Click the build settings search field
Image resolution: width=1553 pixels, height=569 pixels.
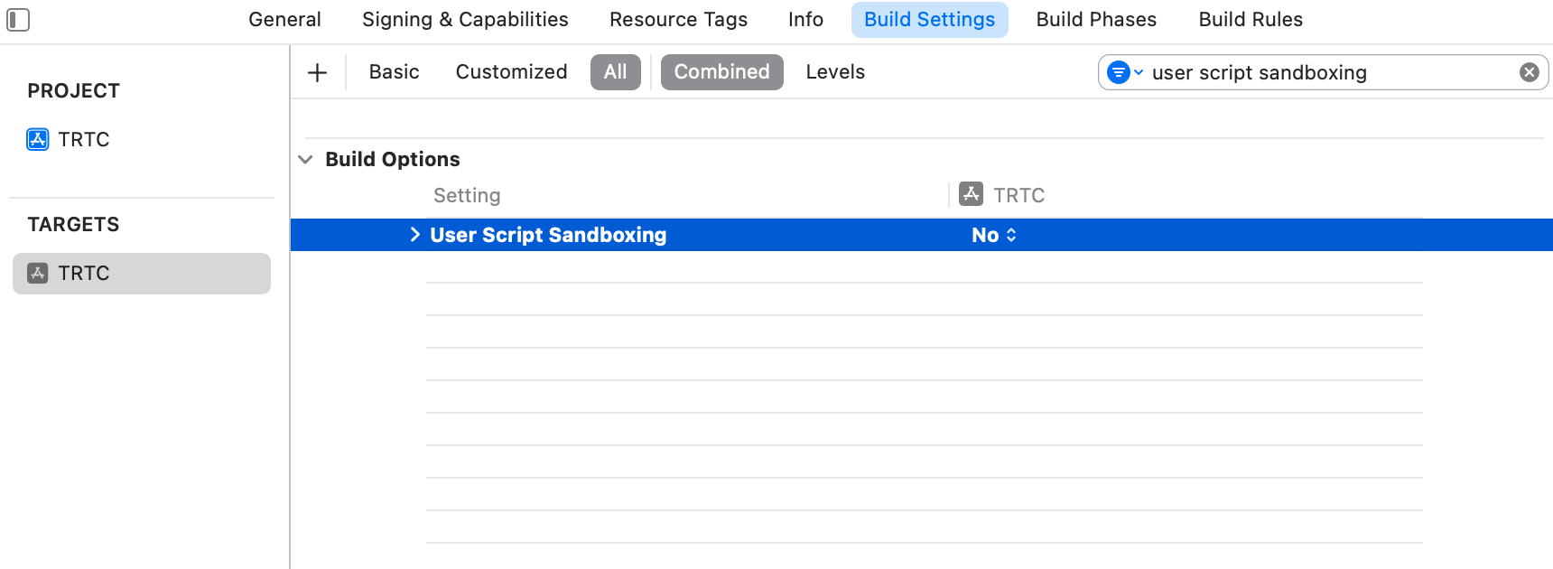pyautogui.click(x=1327, y=72)
